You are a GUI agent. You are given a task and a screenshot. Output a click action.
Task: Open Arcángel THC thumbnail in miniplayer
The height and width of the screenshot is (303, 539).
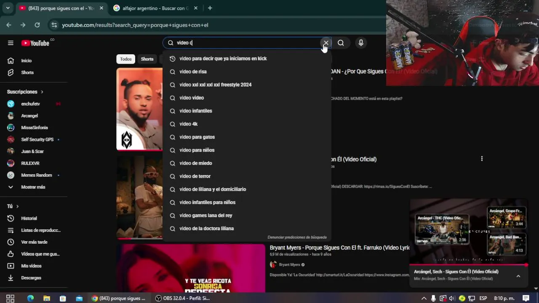tap(442, 229)
